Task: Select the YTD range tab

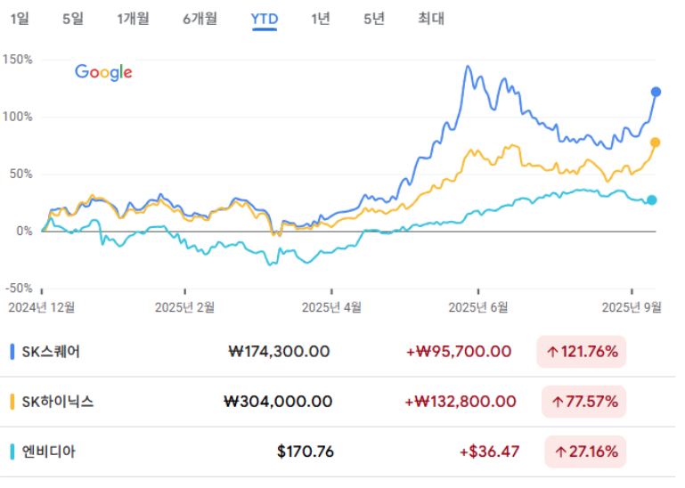Action: coord(265,19)
